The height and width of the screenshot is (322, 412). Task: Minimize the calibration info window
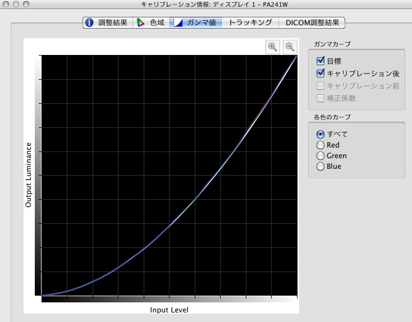pos(16,4)
